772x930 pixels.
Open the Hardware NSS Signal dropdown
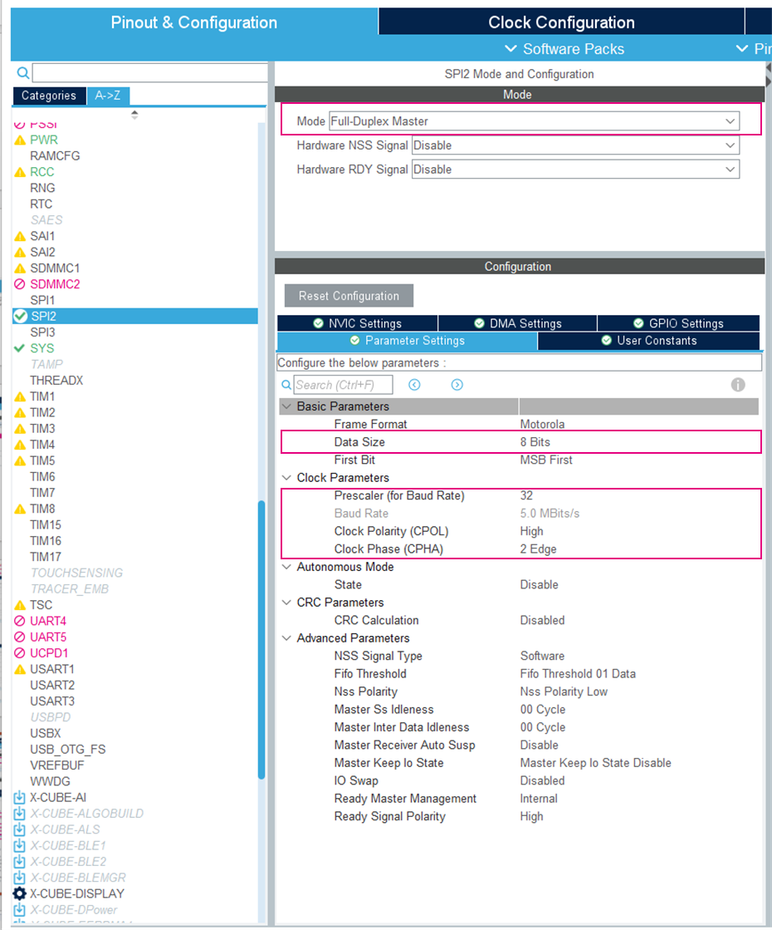(x=575, y=145)
